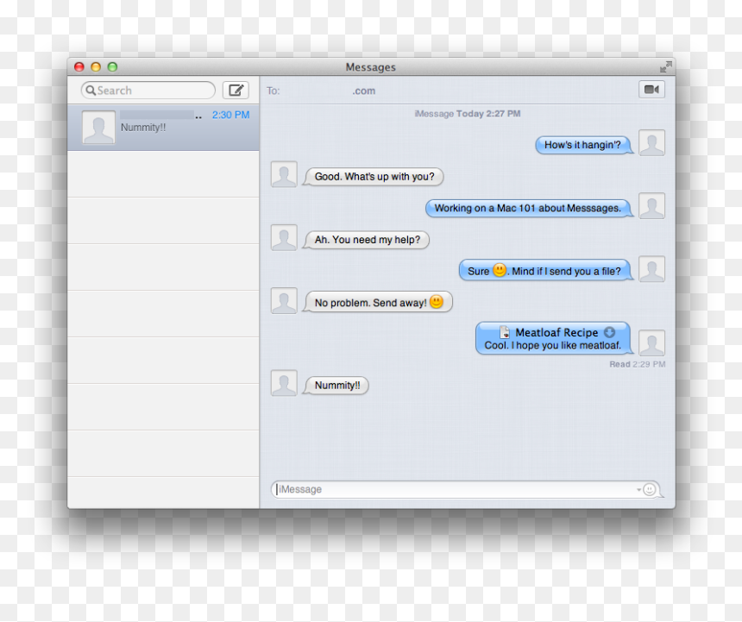Viewport: 742px width, 622px height.
Task: Click 'Sure. Mind if I send you a file?' bubble
Action: pyautogui.click(x=545, y=271)
